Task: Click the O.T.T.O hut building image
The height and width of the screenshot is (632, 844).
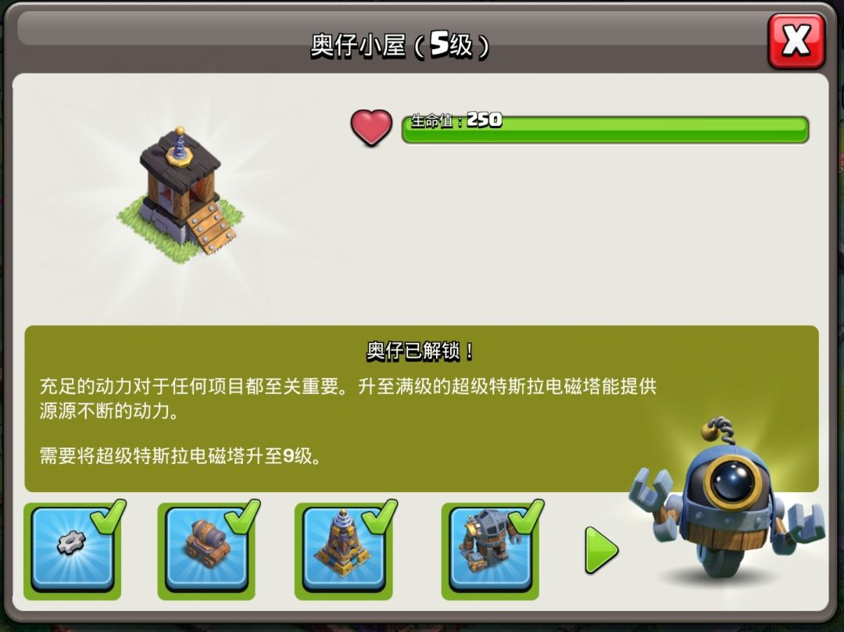Action: tap(181, 195)
